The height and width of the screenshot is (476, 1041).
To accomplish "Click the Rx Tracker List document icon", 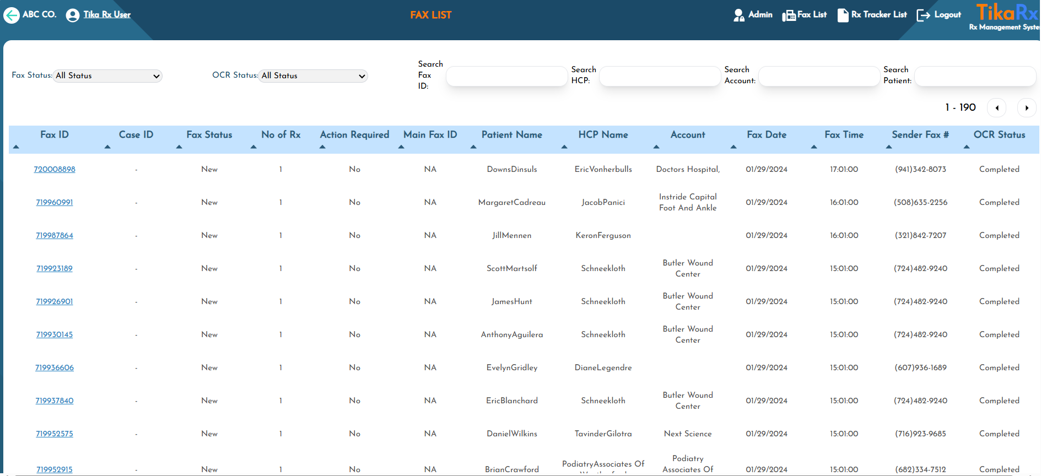I will tap(843, 15).
